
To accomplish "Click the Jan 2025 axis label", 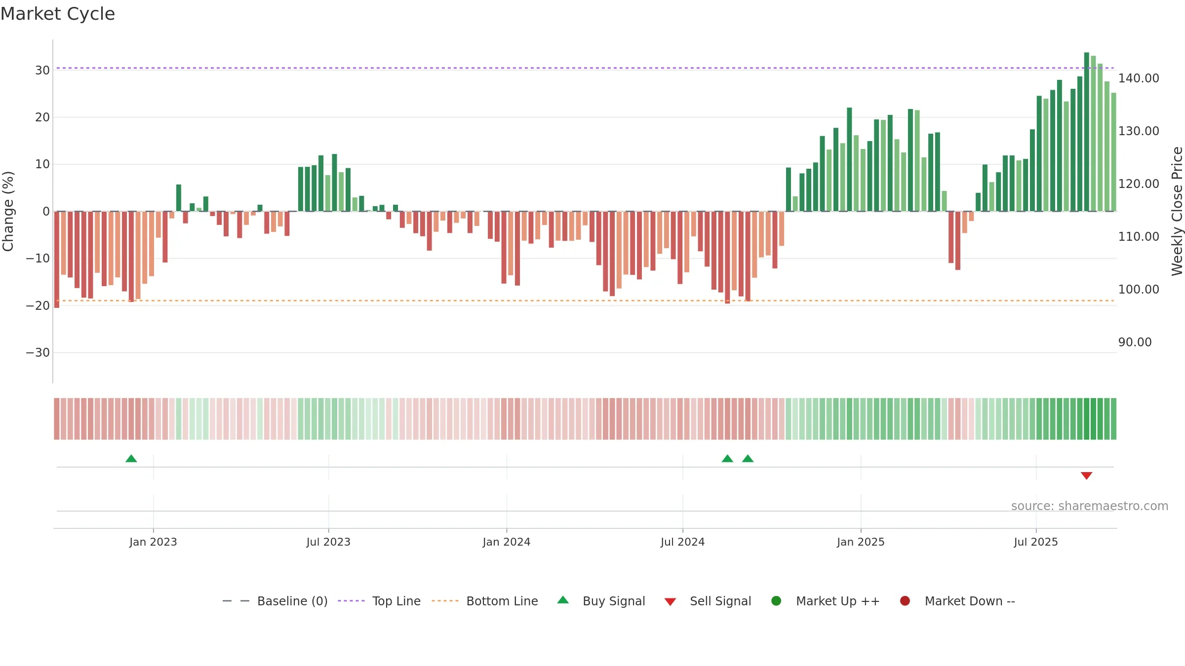I will pos(861,542).
